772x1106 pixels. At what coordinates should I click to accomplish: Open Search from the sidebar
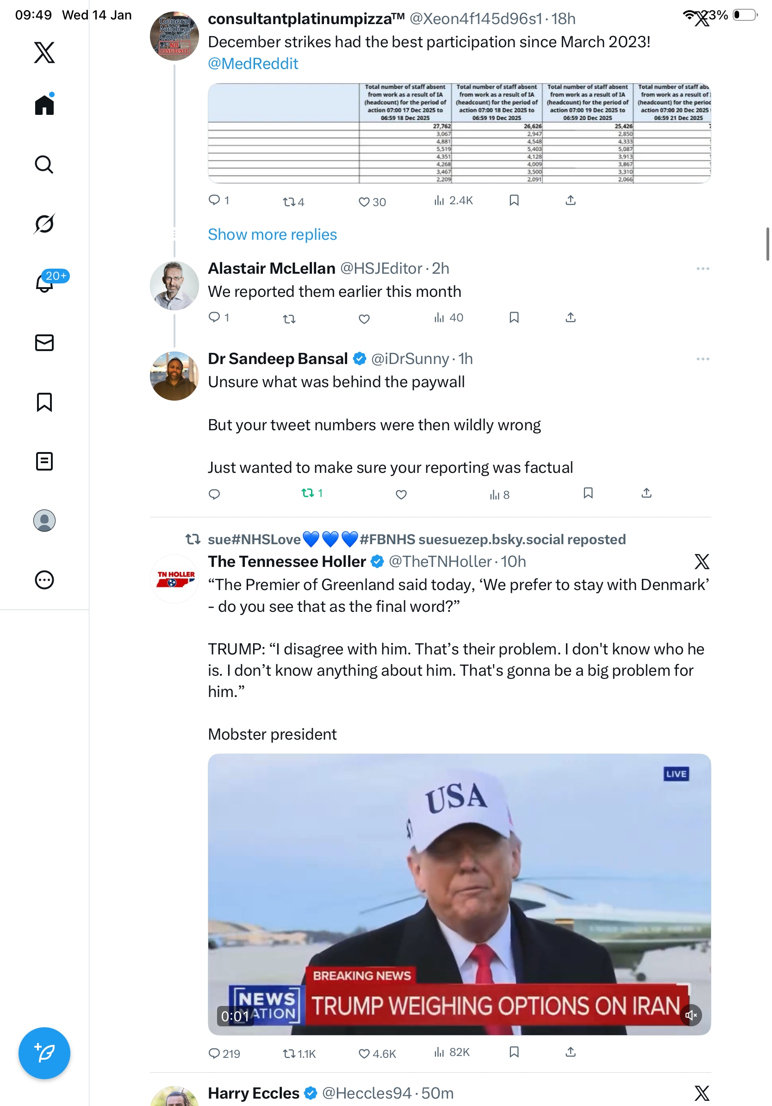pos(44,165)
